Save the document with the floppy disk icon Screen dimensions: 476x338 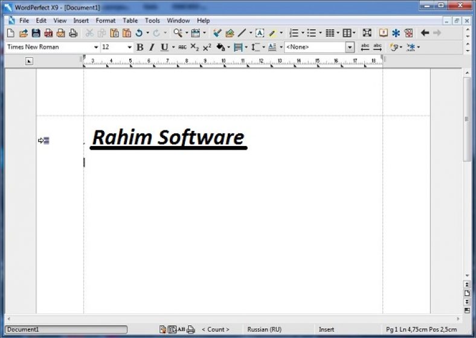(36, 33)
